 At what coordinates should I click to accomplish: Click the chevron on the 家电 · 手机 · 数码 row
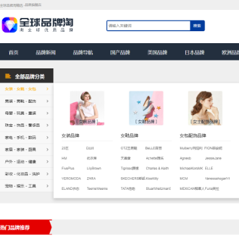click(47, 137)
